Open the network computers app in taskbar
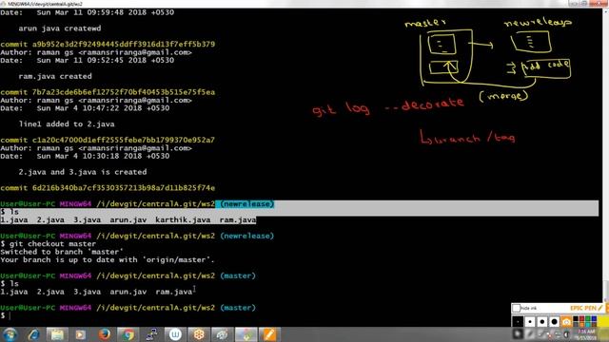This screenshot has width=609, height=342. pyautogui.click(x=151, y=334)
